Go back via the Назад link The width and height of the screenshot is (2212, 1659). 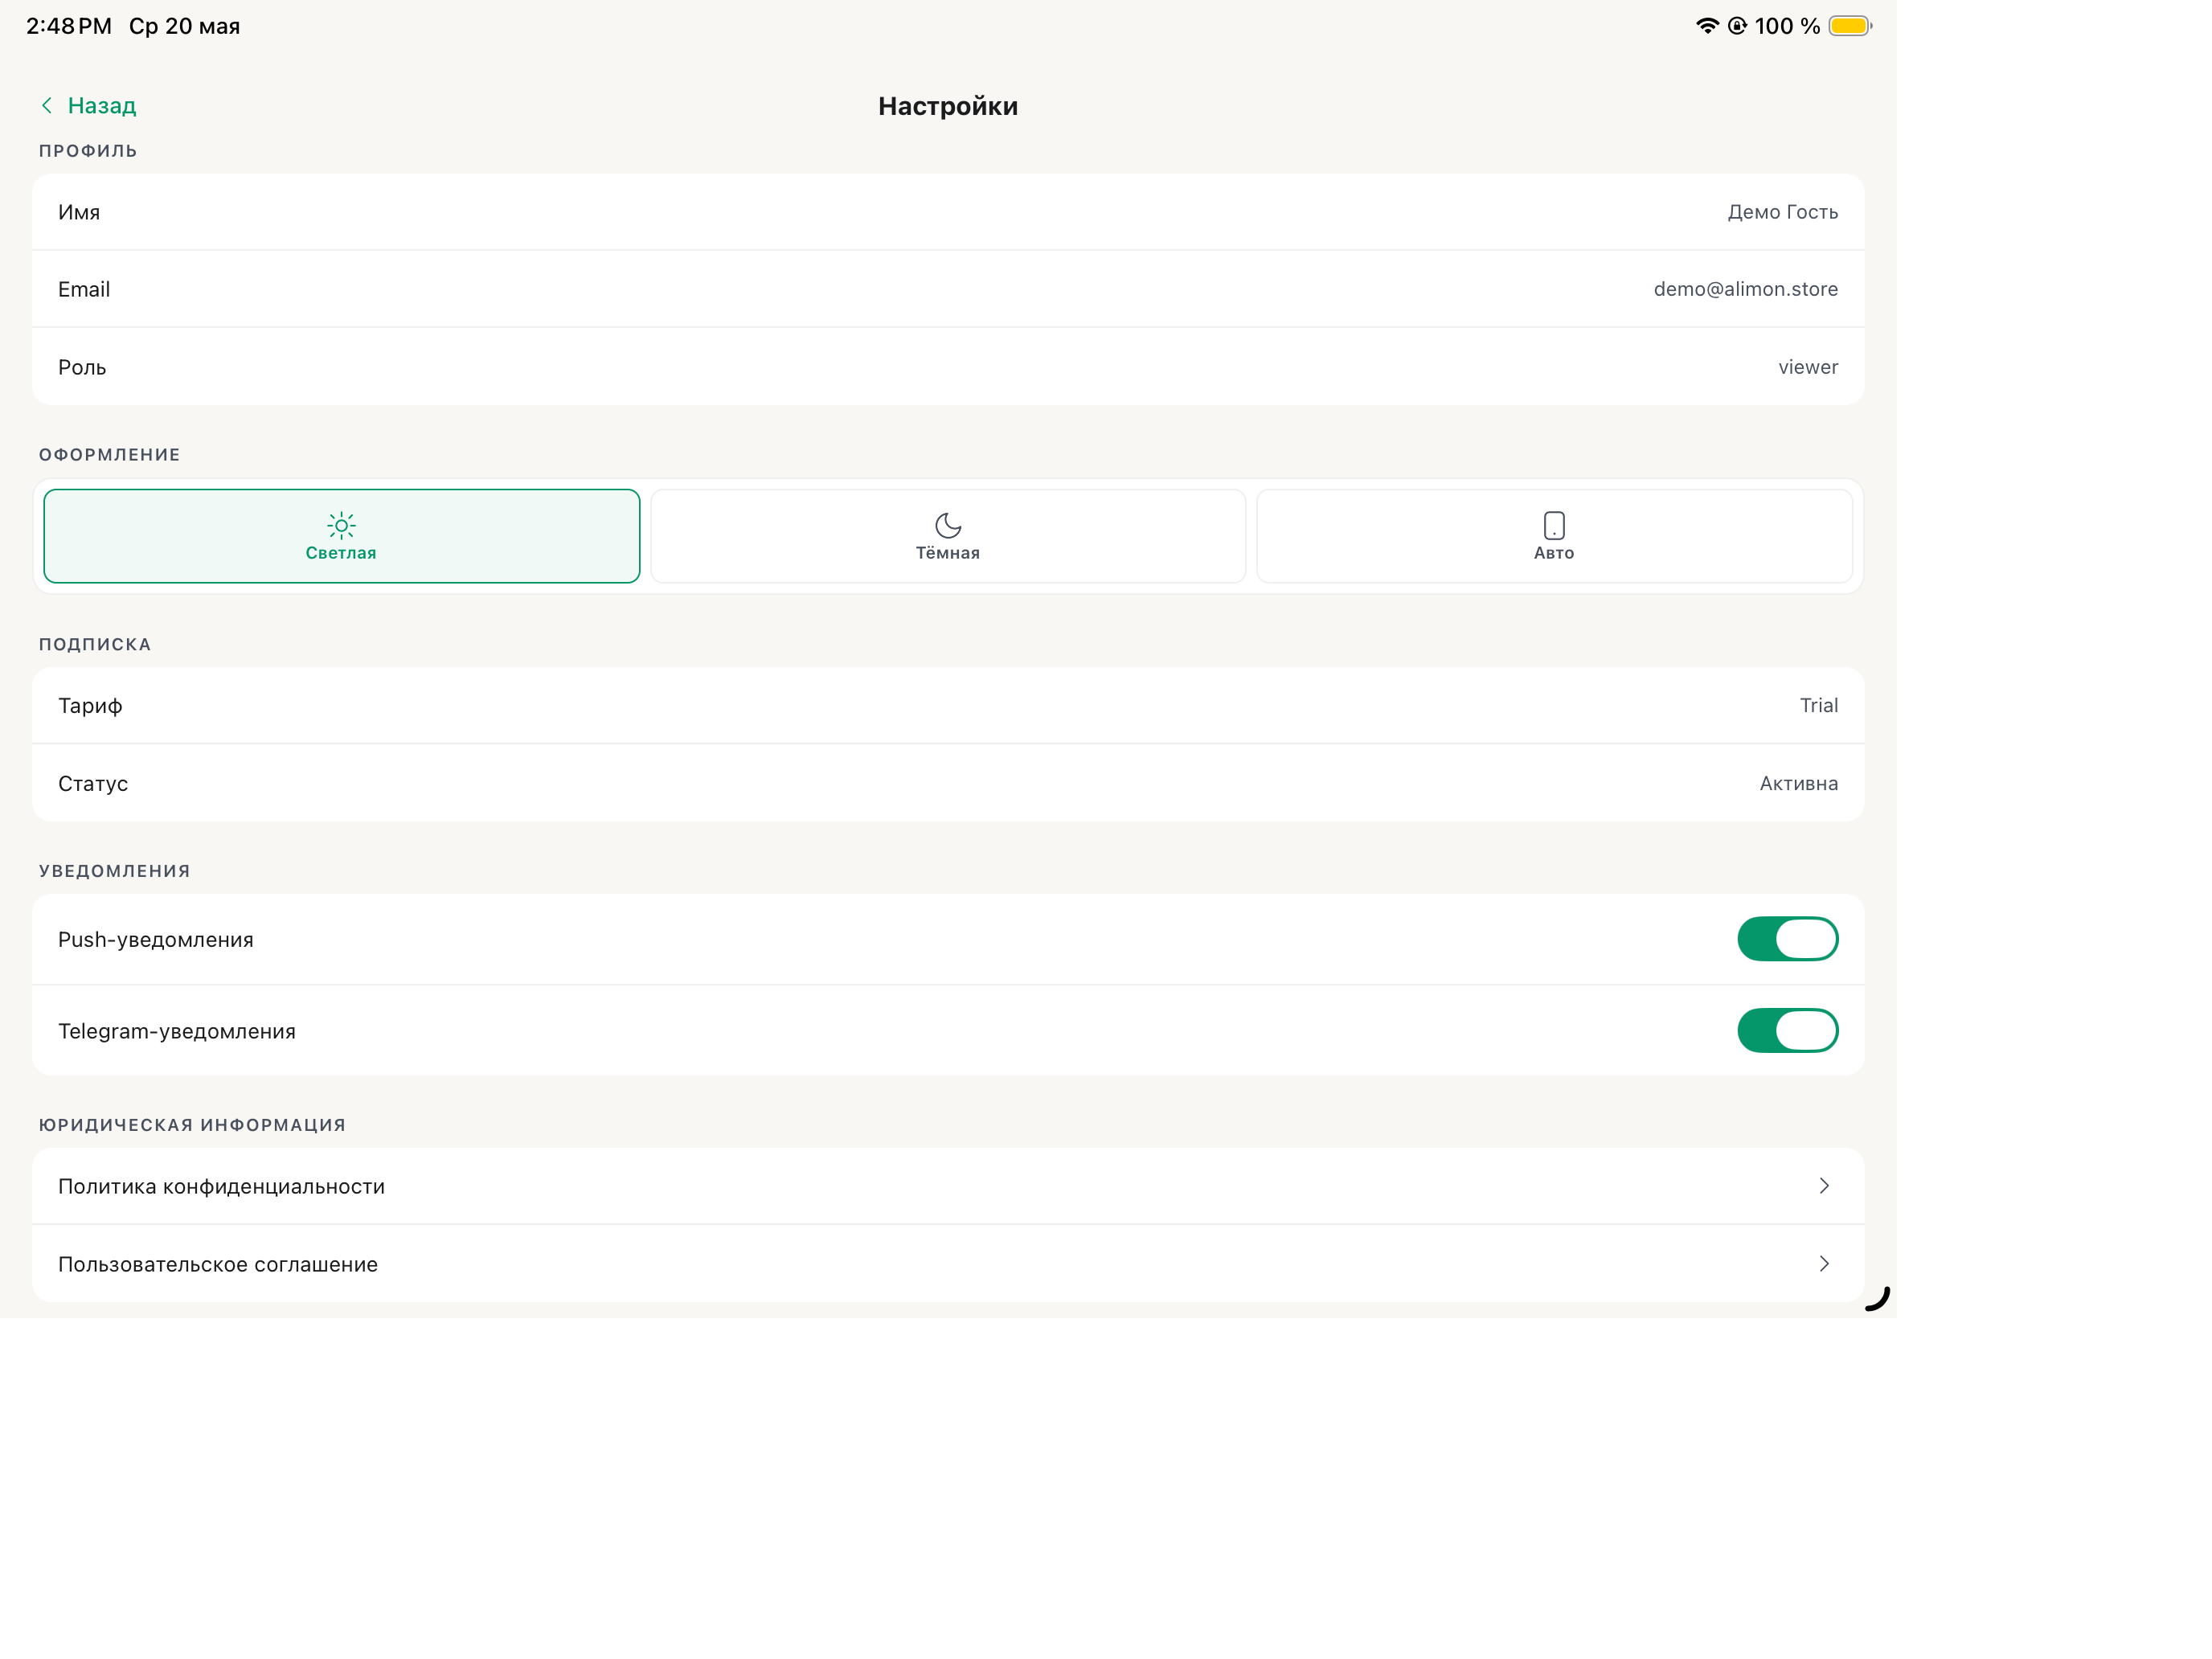tap(102, 106)
